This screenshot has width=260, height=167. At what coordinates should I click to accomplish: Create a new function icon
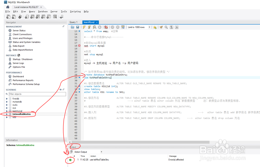49,17
